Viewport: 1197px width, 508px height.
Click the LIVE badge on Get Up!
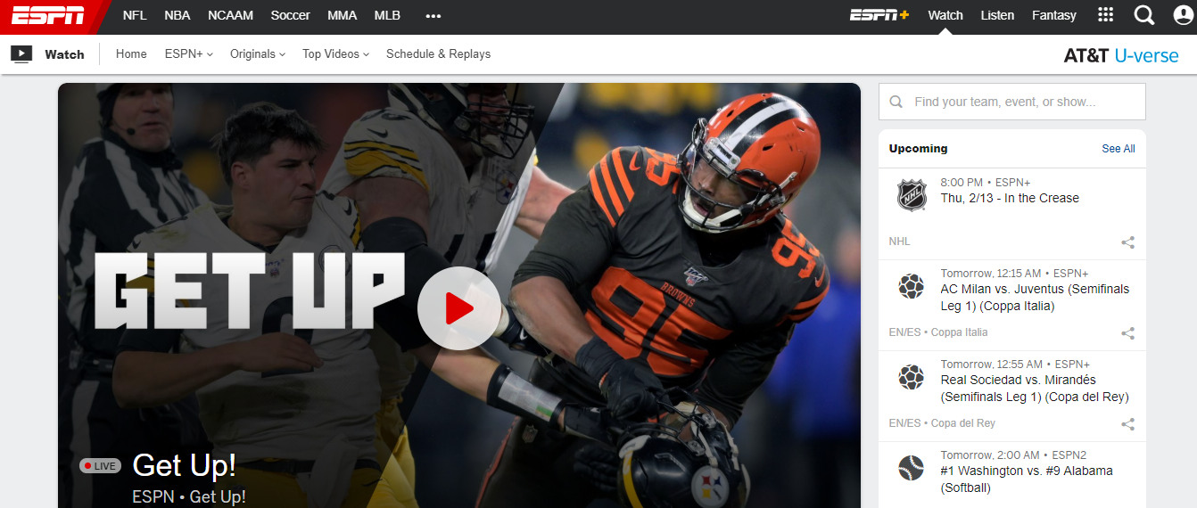click(100, 465)
